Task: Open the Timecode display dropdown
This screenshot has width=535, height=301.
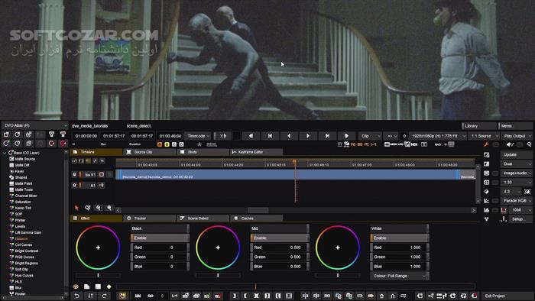Action: pyautogui.click(x=197, y=136)
